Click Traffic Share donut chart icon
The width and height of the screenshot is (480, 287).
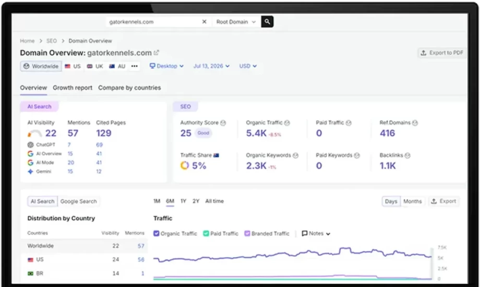(185, 165)
